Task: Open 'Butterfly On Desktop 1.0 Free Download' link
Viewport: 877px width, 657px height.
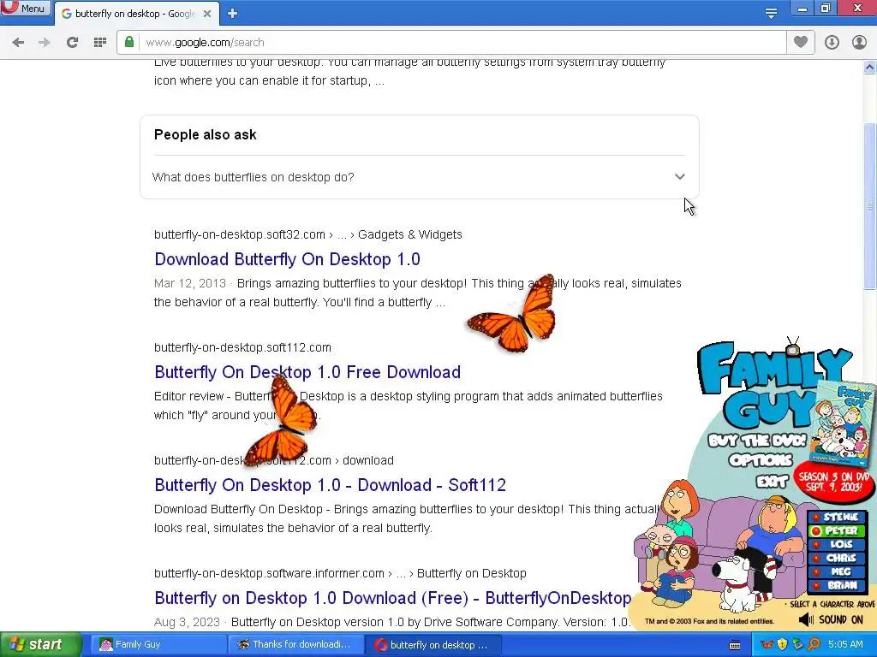Action: click(x=307, y=372)
